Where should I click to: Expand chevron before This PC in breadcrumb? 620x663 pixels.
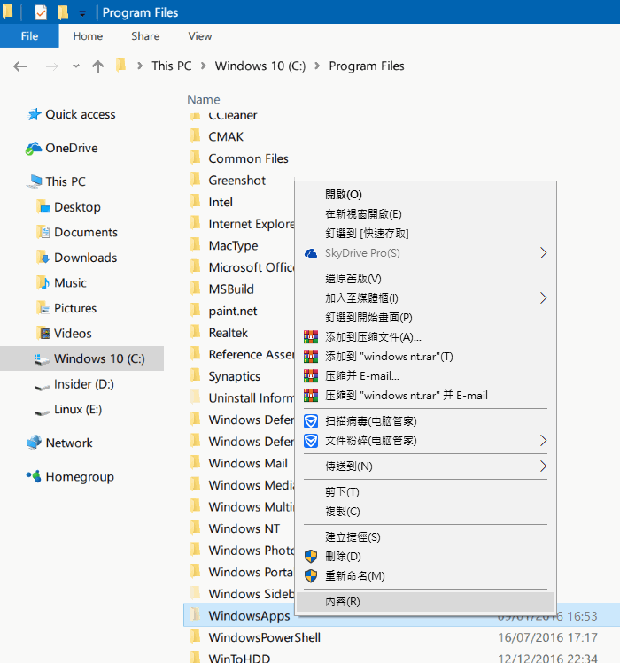coord(139,66)
